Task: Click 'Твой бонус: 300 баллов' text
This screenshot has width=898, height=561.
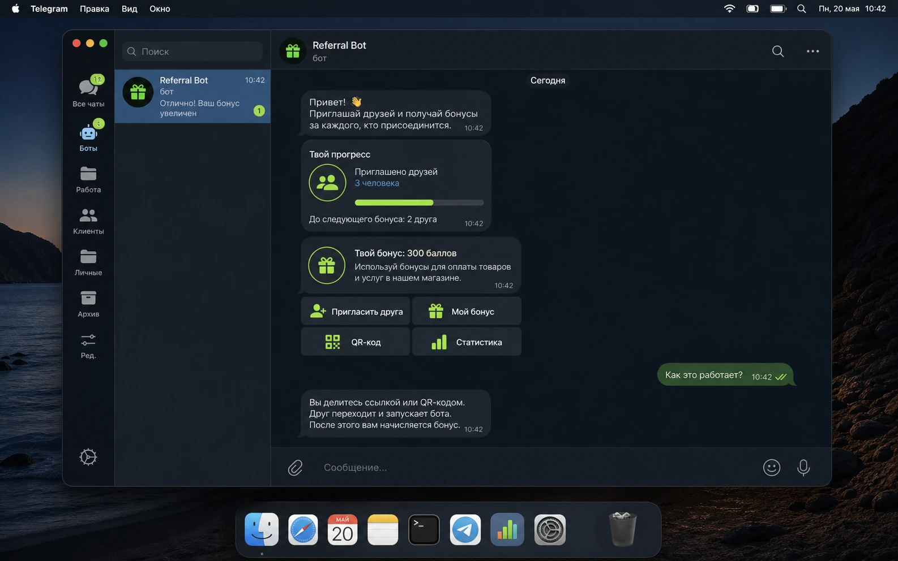Action: click(x=405, y=253)
